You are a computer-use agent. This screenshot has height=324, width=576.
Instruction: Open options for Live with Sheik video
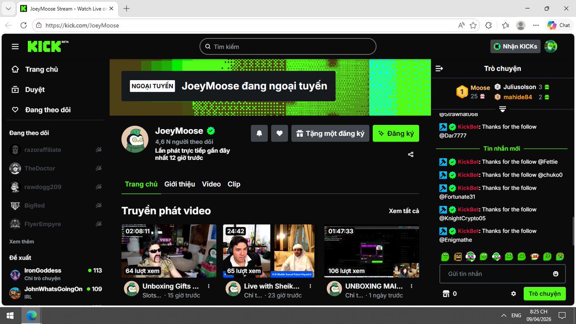click(x=310, y=286)
